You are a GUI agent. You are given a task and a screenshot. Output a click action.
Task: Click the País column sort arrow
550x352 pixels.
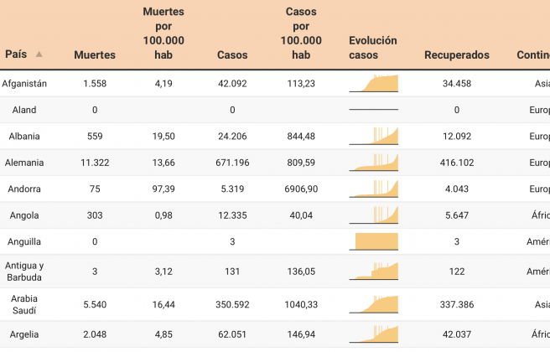pos(39,54)
